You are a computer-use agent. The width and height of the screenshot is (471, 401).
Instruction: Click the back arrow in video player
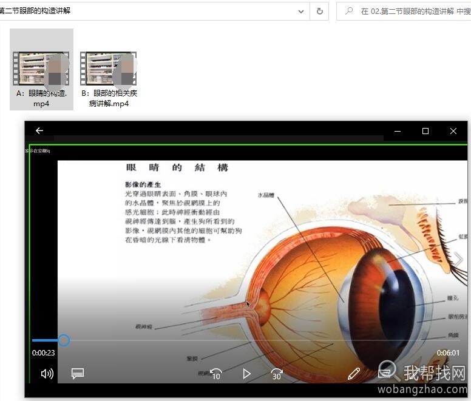[39, 130]
